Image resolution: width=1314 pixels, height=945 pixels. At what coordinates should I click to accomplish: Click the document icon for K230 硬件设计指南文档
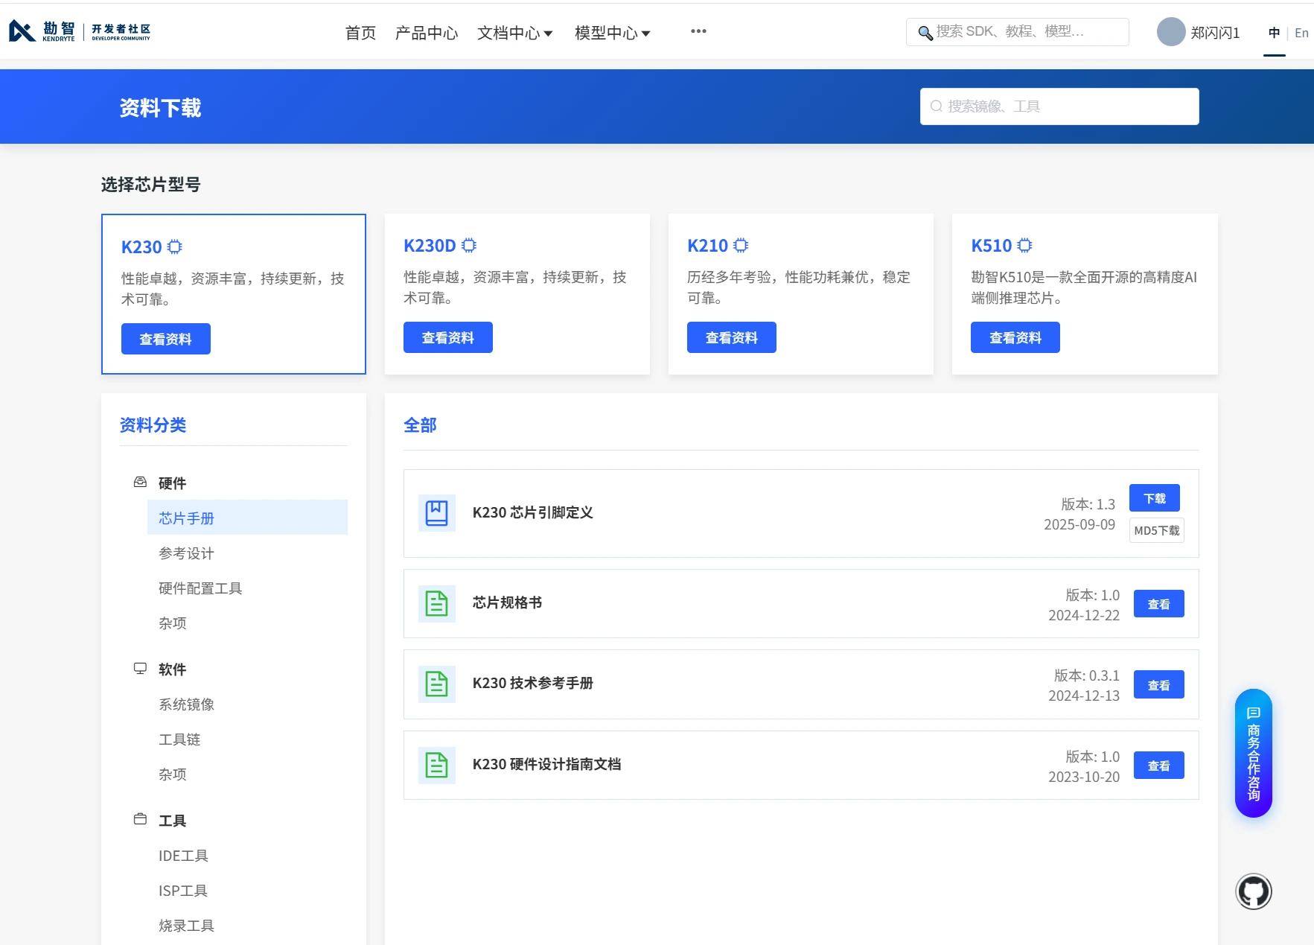(x=436, y=765)
